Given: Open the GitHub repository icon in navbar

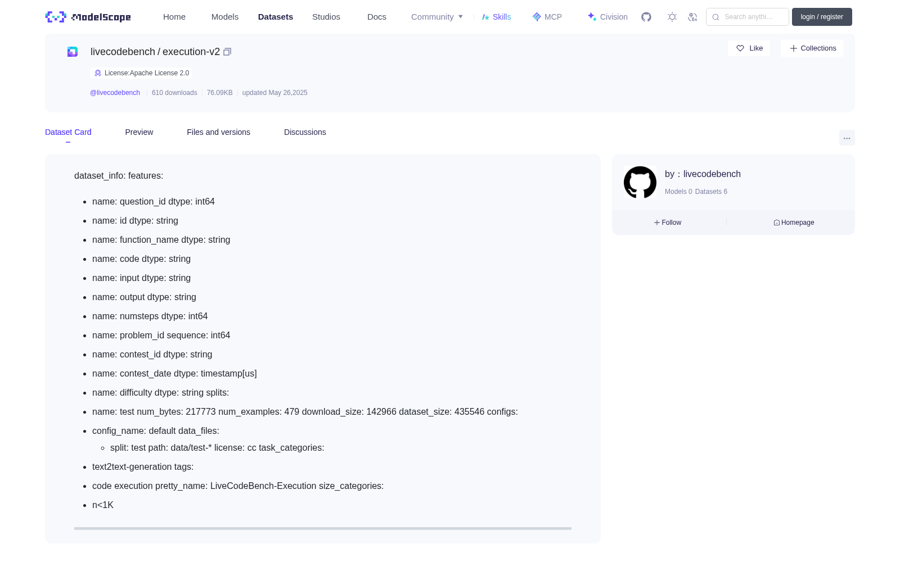Looking at the screenshot, I should pos(646,17).
